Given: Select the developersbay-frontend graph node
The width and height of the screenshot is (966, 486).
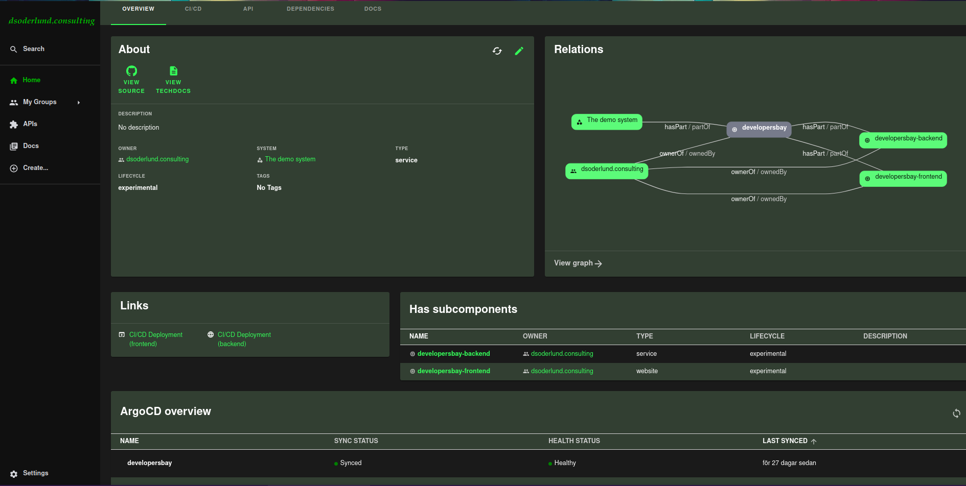Looking at the screenshot, I should click(903, 179).
